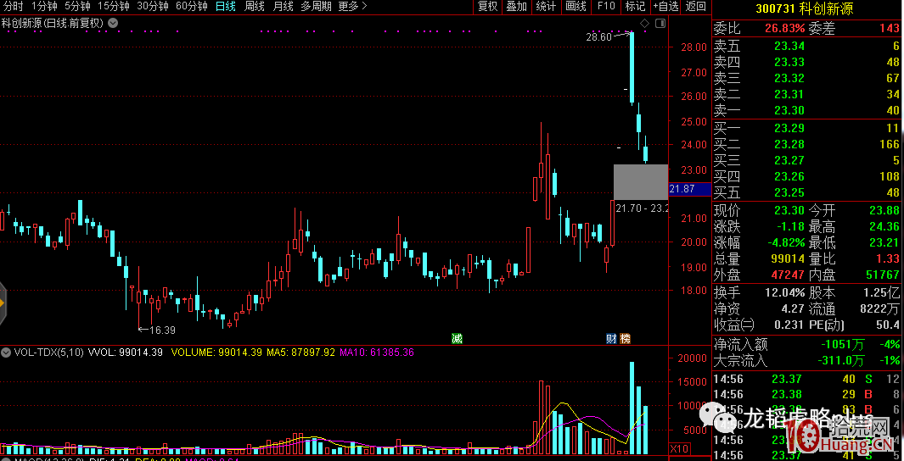
Task: Click the 28.60 high price label
Action: [598, 36]
